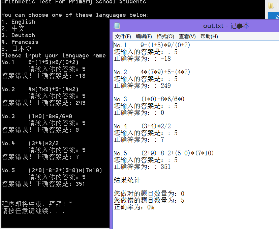Click Notepad line 'No.5 (2+9)-8-2+(5-0)*(7*10)'
This screenshot has height=229, width=279.
tap(163, 153)
